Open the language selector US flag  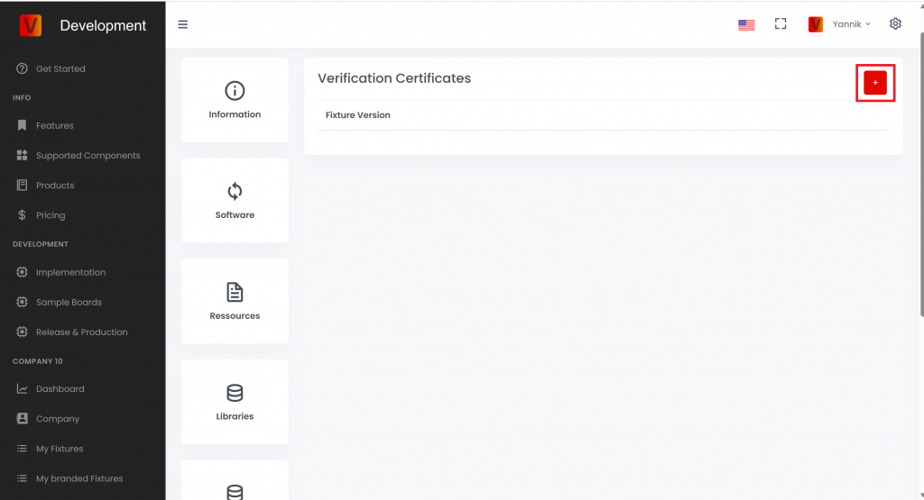746,24
